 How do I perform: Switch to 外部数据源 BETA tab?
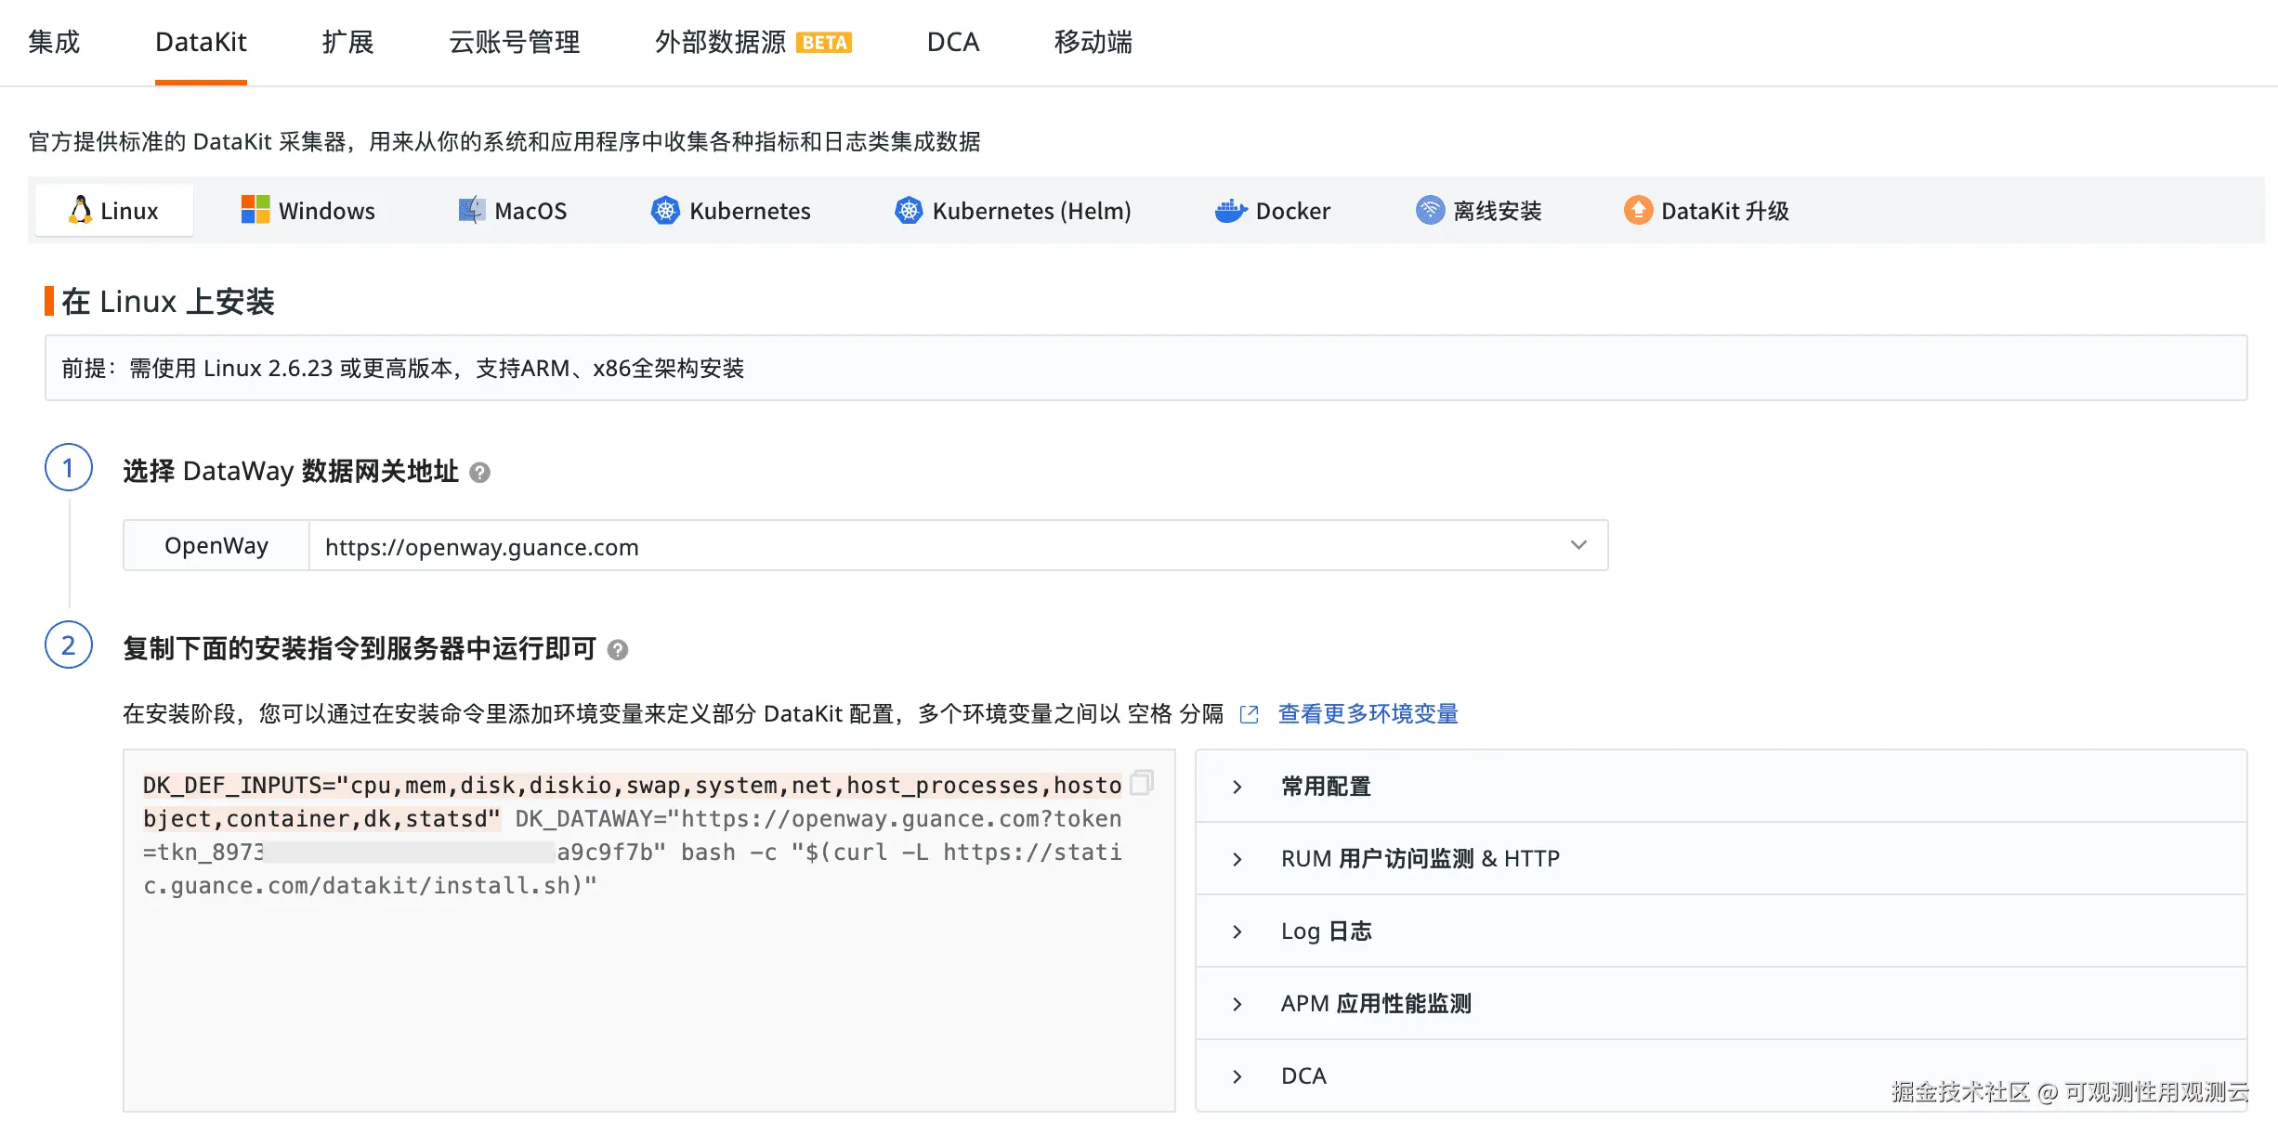click(x=753, y=43)
